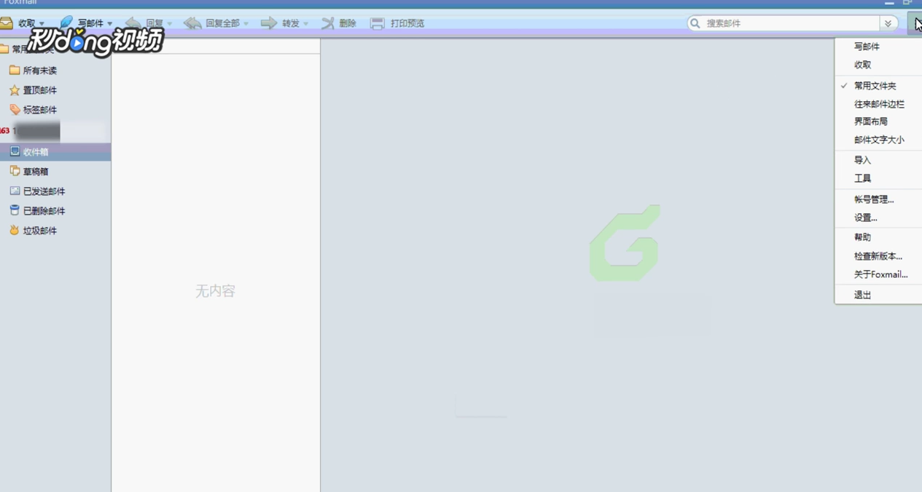Click the 写邮件 compose feather icon
This screenshot has height=492, width=922.
66,23
